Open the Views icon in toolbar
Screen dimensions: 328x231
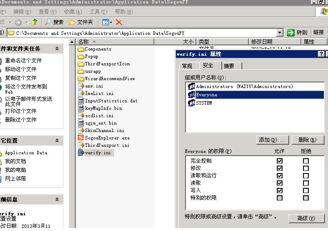[106, 22]
